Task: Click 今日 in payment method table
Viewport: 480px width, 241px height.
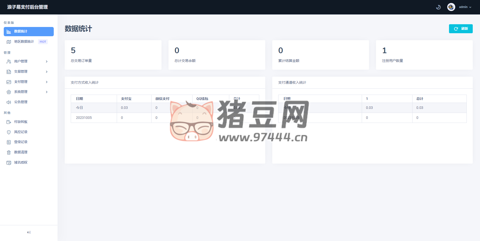Action: coord(79,108)
